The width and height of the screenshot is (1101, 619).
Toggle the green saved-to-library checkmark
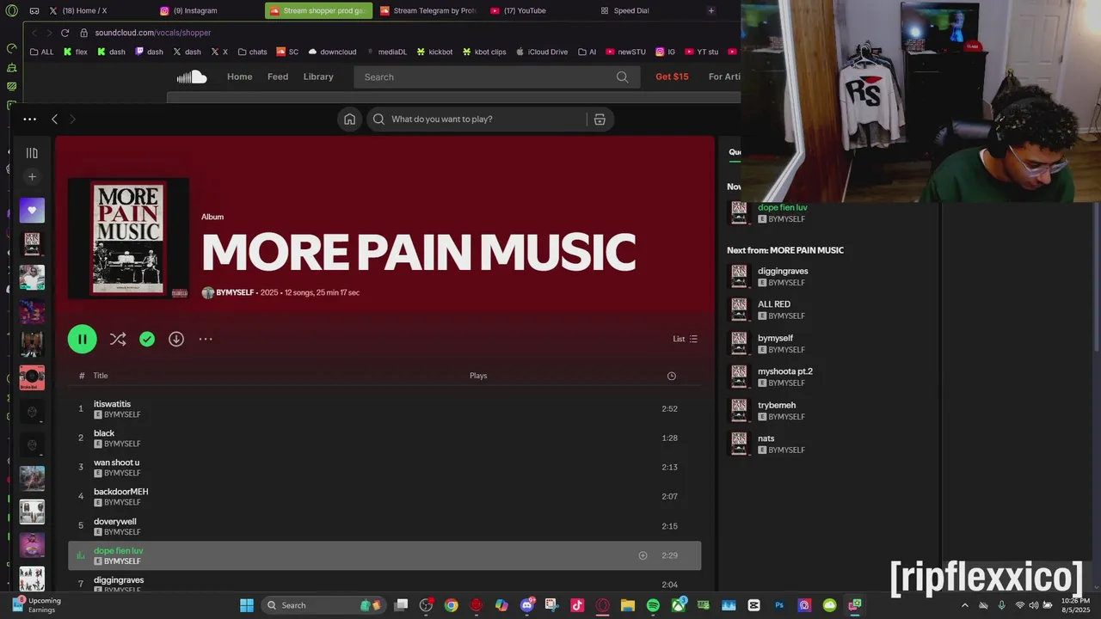147,339
